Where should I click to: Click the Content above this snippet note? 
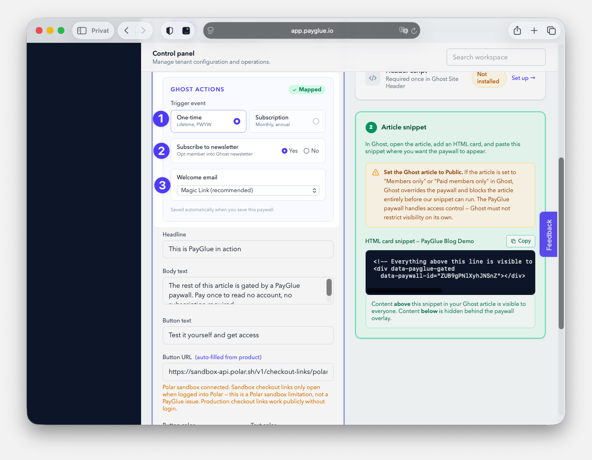tap(450, 312)
